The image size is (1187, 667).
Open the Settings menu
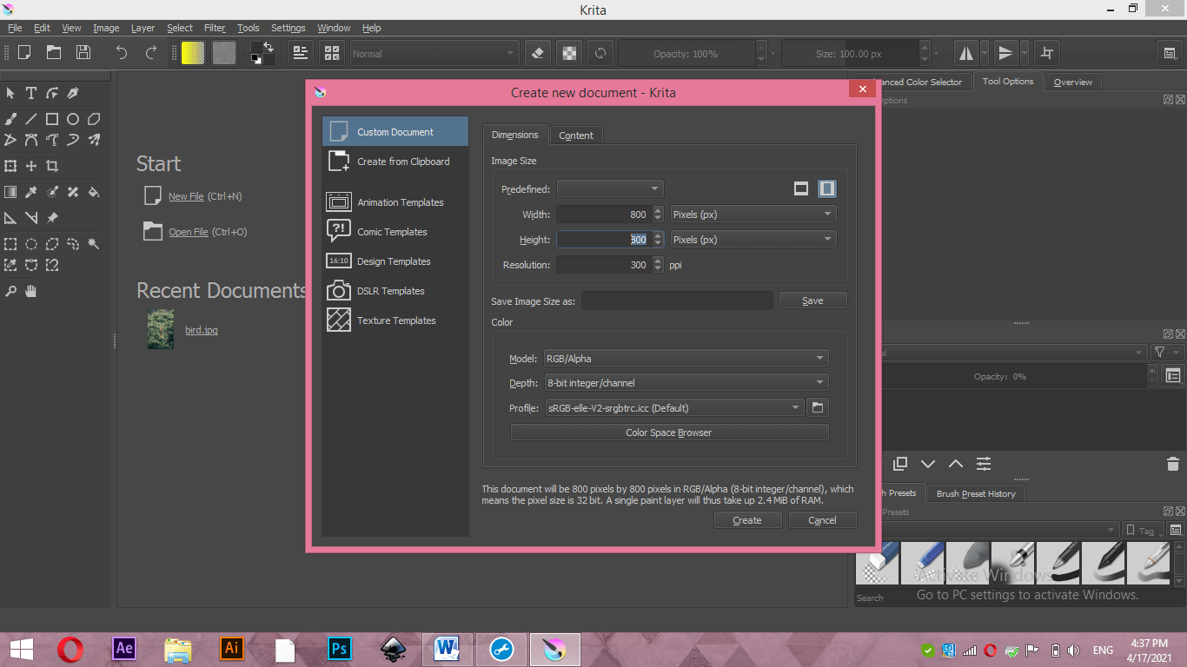[288, 28]
